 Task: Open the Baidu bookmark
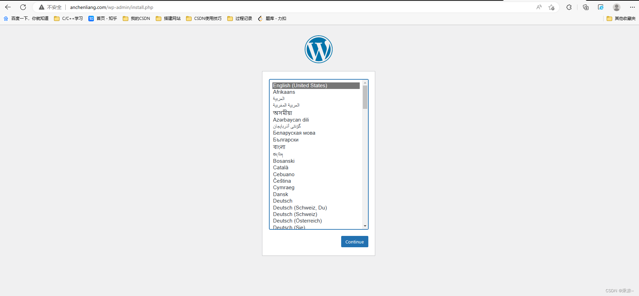pyautogui.click(x=26, y=19)
